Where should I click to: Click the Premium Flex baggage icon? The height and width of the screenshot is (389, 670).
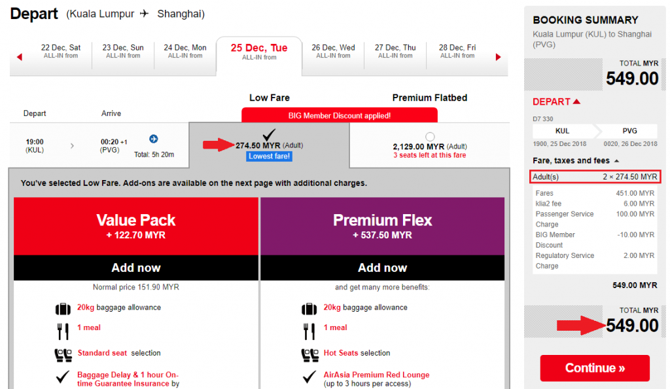(x=309, y=308)
